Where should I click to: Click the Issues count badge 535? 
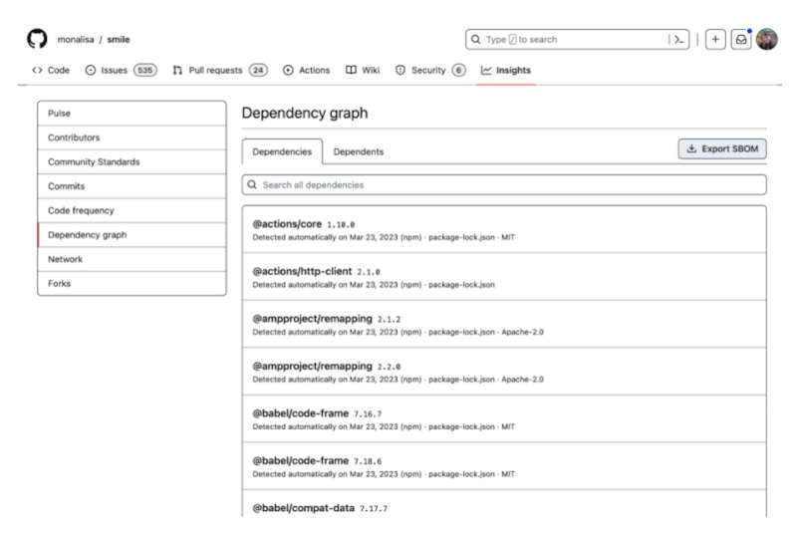(145, 70)
